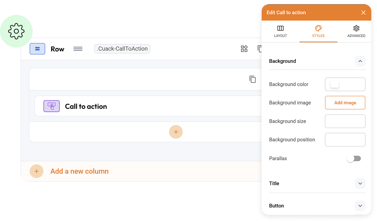Viewport: 377px width, 222px height.
Task: Click the Background size input field
Action: click(345, 121)
